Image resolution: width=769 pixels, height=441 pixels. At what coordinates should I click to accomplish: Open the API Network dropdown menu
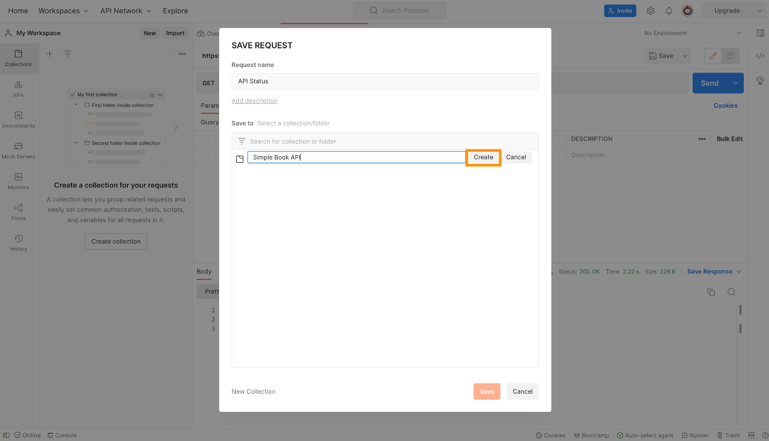click(126, 10)
